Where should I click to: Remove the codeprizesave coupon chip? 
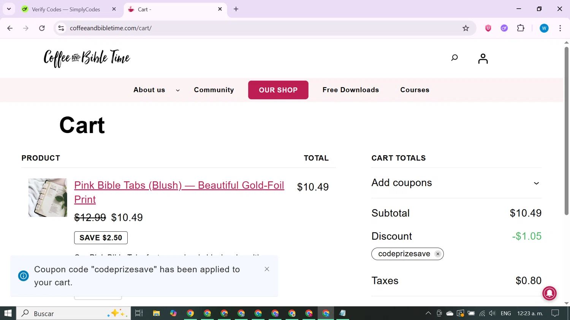(x=438, y=254)
